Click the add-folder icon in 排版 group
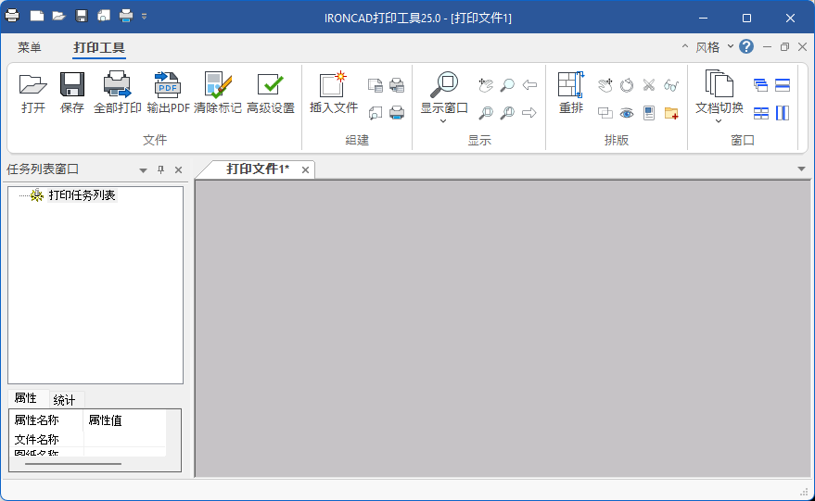Image resolution: width=815 pixels, height=501 pixels. (x=671, y=113)
